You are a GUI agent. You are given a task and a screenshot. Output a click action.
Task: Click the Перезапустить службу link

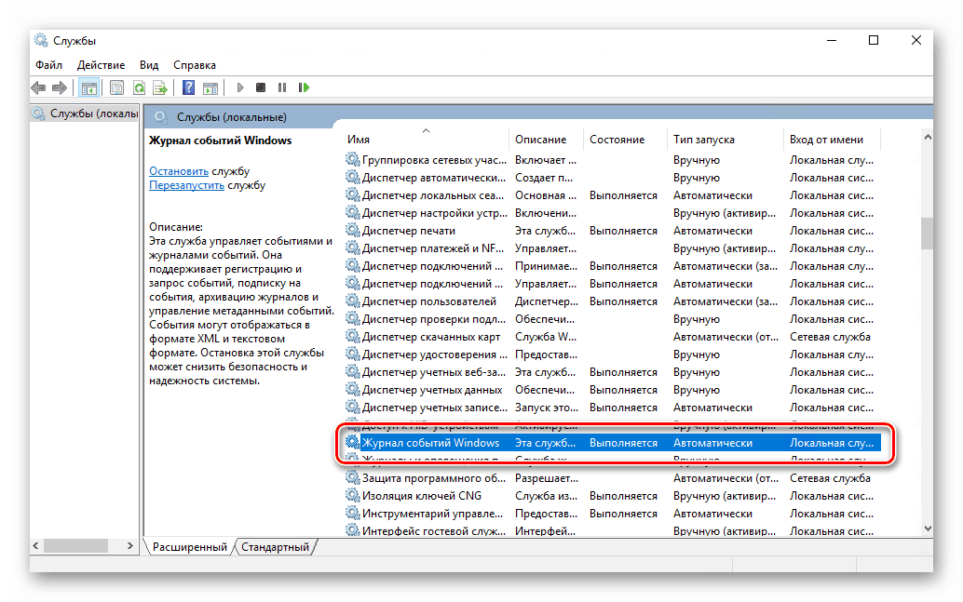(186, 185)
